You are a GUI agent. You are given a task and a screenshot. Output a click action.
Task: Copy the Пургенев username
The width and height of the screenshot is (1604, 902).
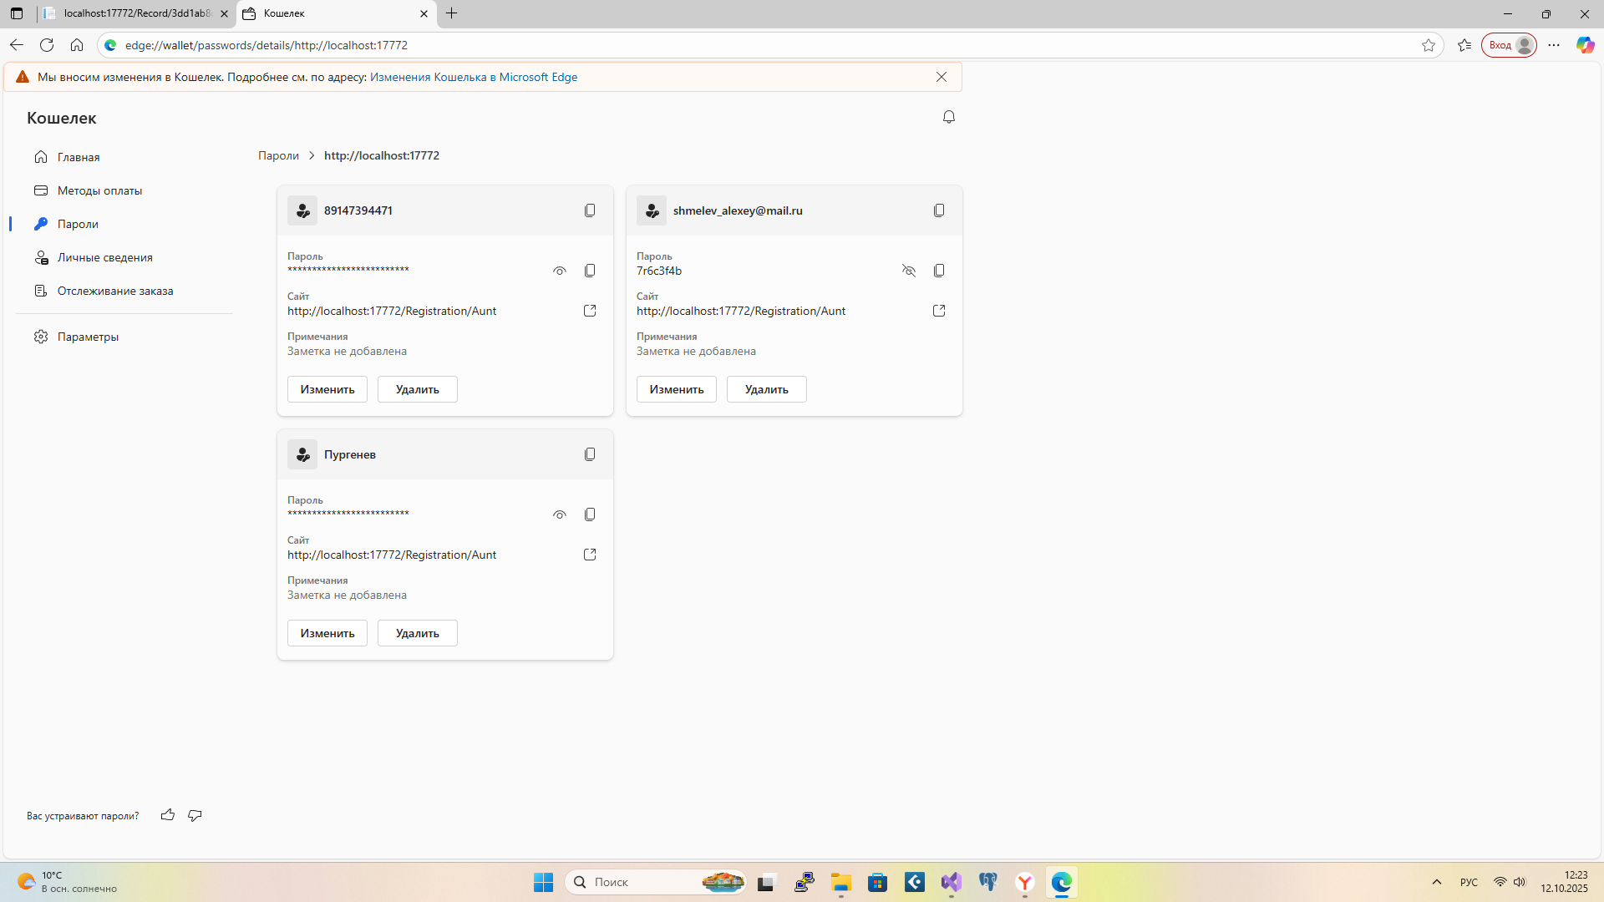590,454
